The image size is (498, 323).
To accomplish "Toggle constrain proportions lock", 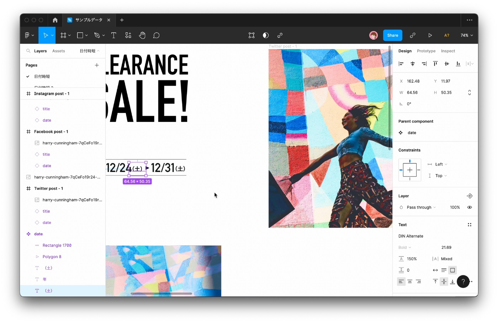I will 470,92.
